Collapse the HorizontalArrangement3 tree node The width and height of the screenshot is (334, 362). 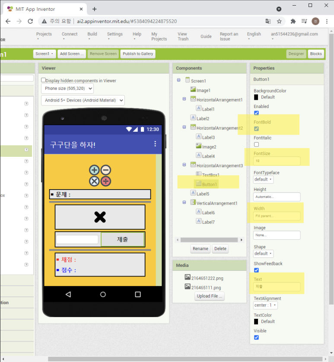(184, 165)
